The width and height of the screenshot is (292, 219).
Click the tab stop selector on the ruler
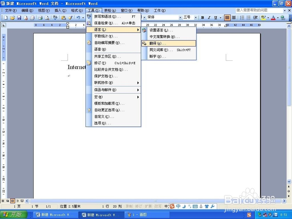[4, 25]
